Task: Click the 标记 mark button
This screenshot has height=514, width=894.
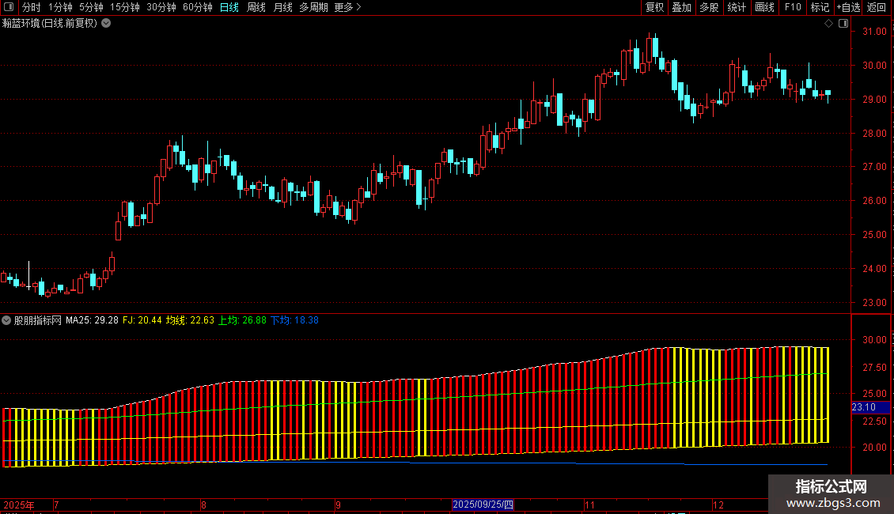Action: coord(820,7)
